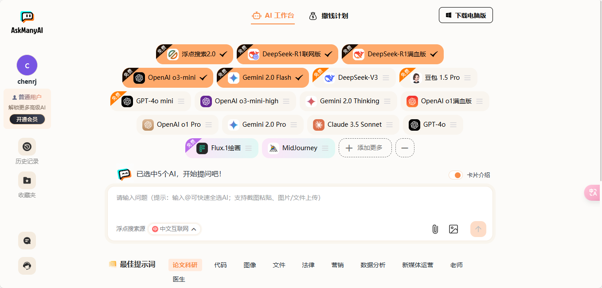Click the drag handle on GPT-4o mini

[x=181, y=101]
